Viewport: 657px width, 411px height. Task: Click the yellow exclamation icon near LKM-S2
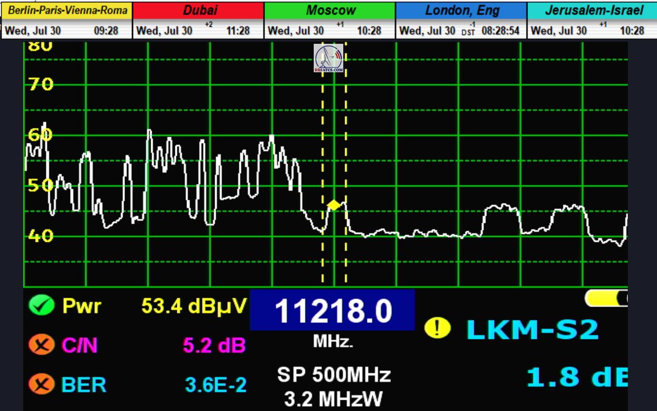[437, 328]
